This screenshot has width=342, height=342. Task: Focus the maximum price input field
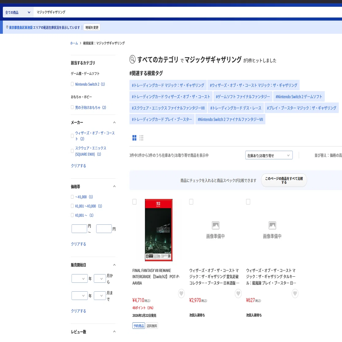point(104,229)
